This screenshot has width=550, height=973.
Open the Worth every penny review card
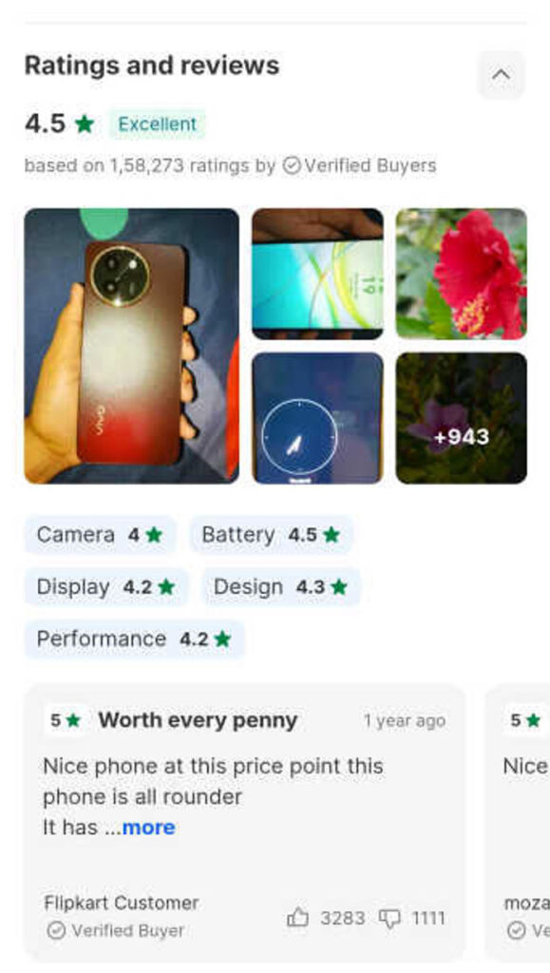point(245,822)
